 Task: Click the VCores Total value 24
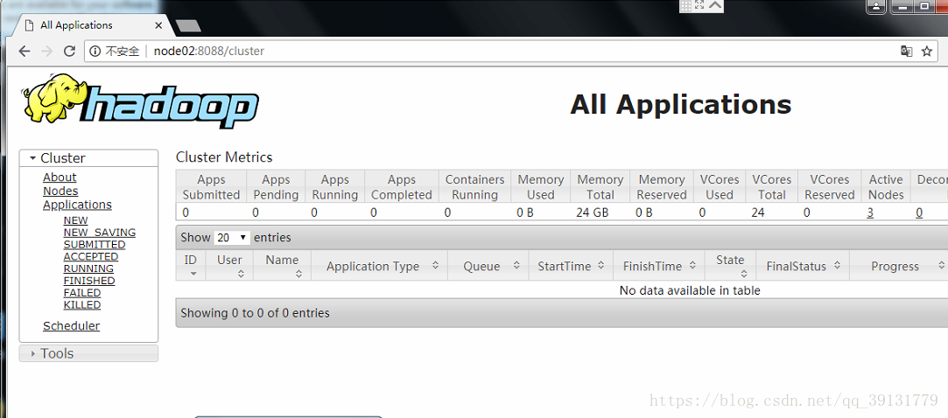click(x=757, y=212)
